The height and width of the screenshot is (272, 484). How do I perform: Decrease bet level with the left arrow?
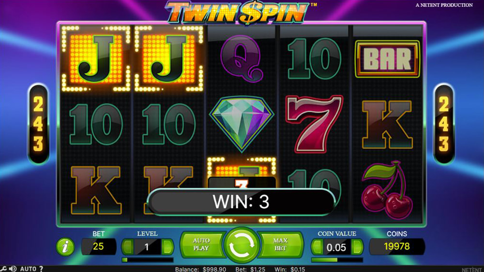[127, 247]
